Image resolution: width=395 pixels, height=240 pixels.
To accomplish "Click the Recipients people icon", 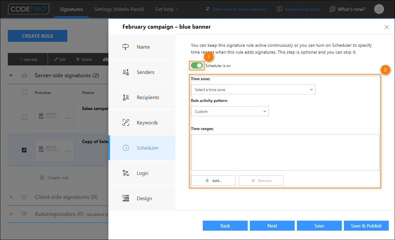I will tap(126, 97).
